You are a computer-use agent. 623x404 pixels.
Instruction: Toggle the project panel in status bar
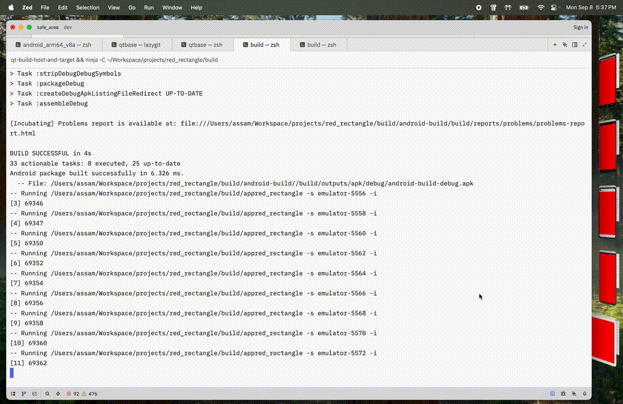[13, 394]
